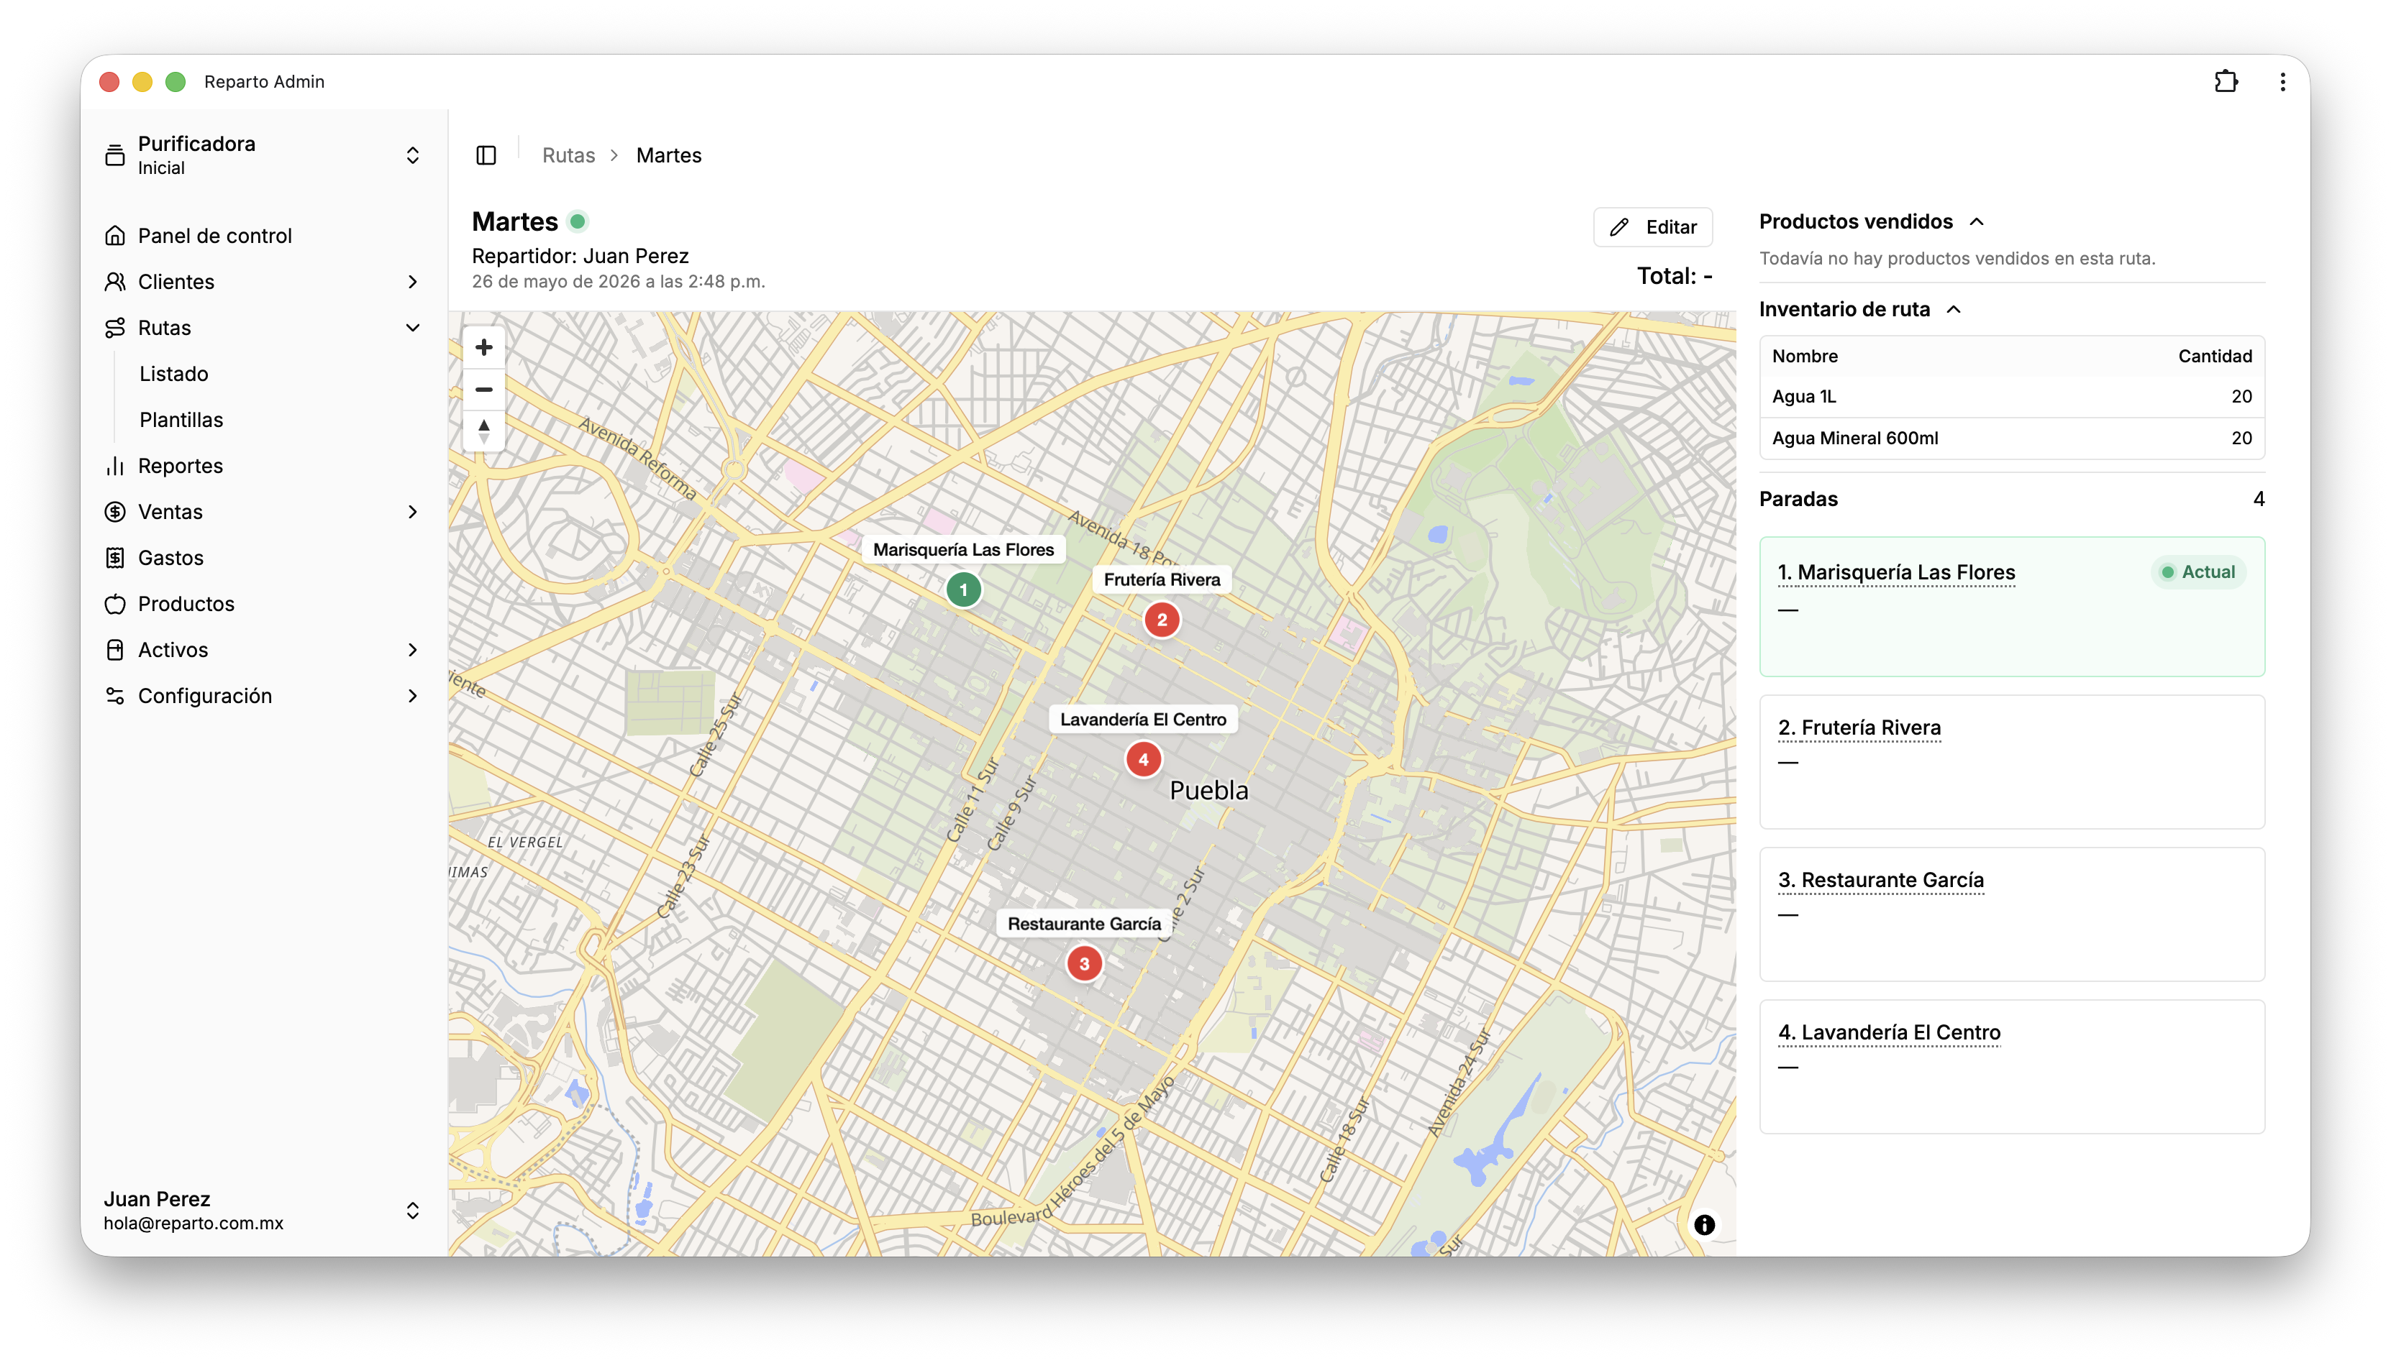
Task: Expand the Ventas submenu chevron
Action: [412, 512]
